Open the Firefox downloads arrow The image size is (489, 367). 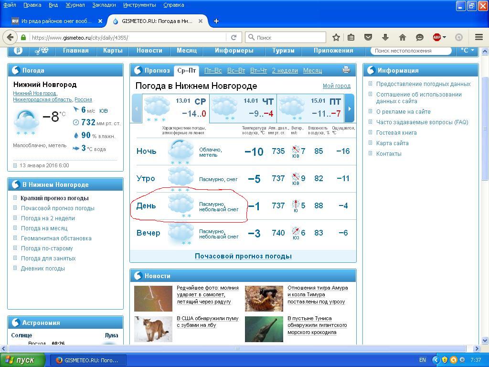pos(385,37)
